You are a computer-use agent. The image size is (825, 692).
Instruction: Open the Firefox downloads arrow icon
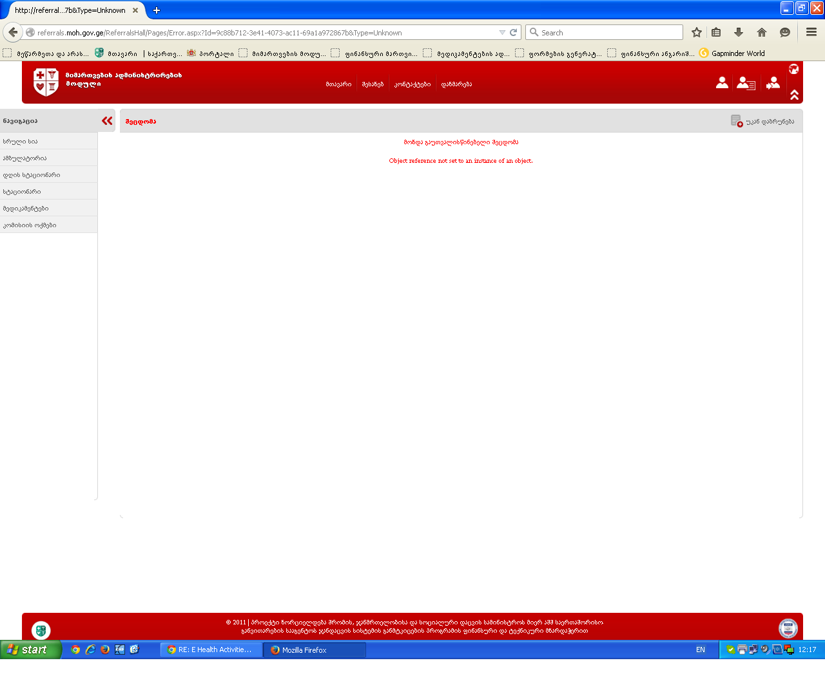[x=739, y=32]
